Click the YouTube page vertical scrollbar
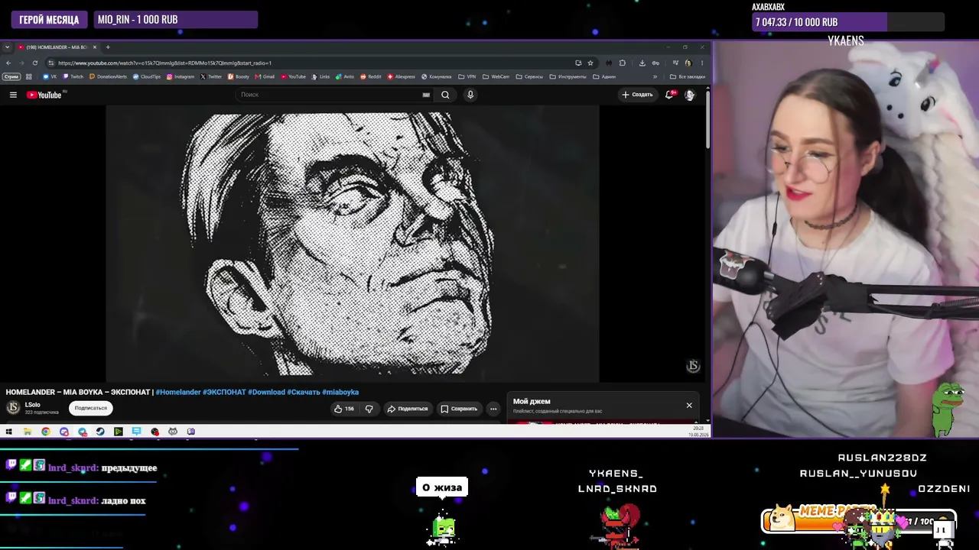The width and height of the screenshot is (979, 550). pyautogui.click(x=707, y=118)
